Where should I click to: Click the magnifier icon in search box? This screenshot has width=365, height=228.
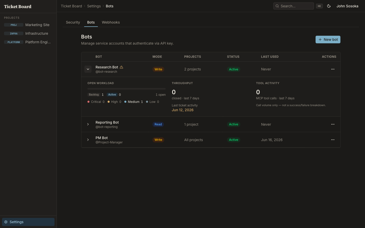coord(277,6)
